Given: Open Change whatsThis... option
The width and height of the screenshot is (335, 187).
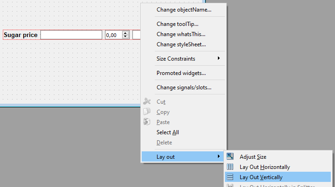Looking at the screenshot, I should pos(181,34).
